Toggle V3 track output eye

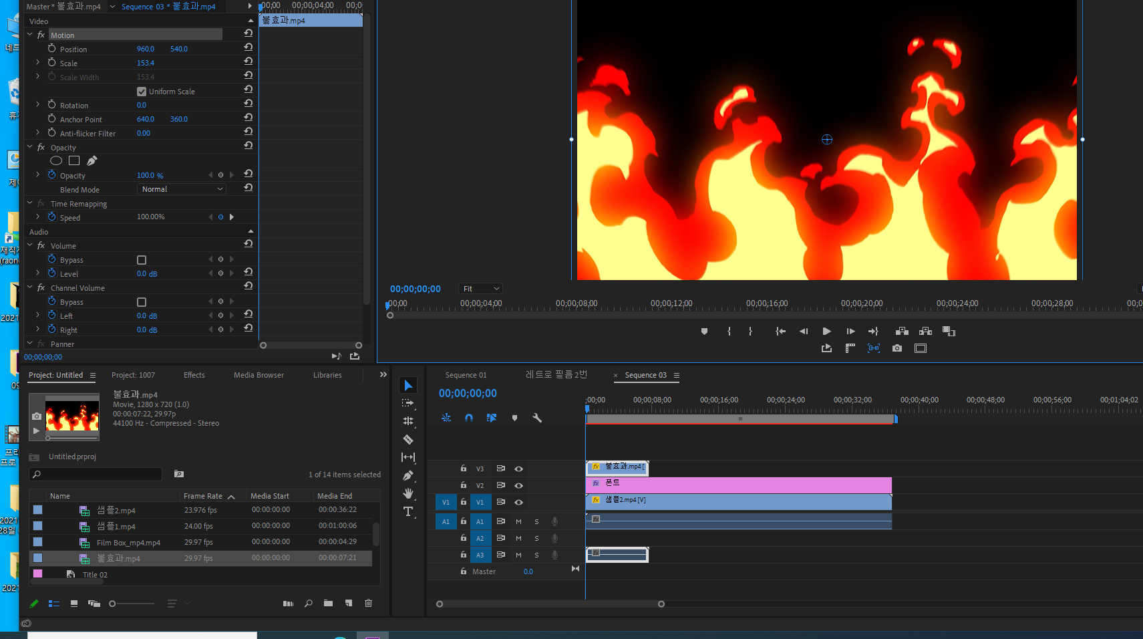coord(518,469)
